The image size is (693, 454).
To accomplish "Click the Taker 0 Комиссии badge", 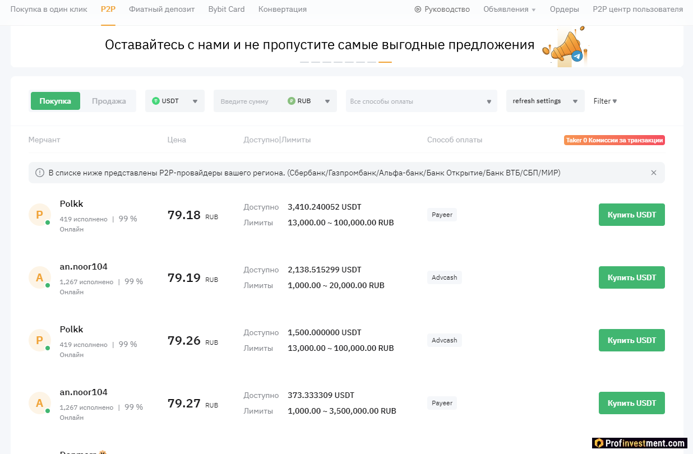I will click(x=615, y=140).
